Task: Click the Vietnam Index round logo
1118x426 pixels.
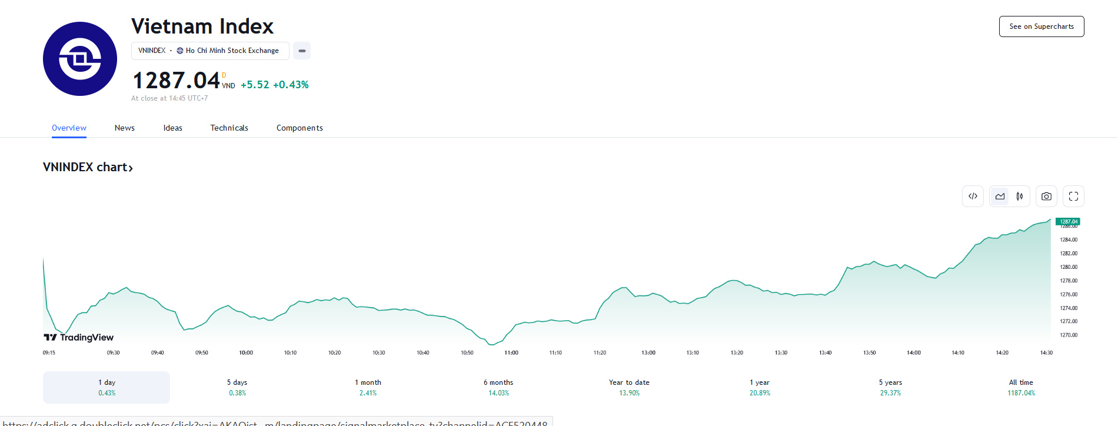Action: tap(80, 59)
